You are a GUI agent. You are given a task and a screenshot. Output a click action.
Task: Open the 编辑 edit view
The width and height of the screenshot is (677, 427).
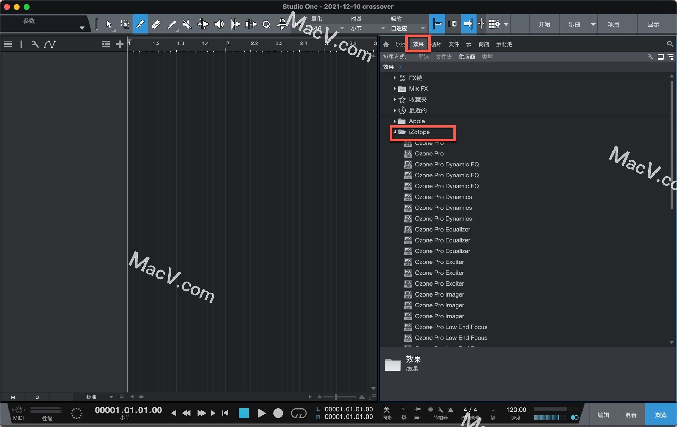603,415
